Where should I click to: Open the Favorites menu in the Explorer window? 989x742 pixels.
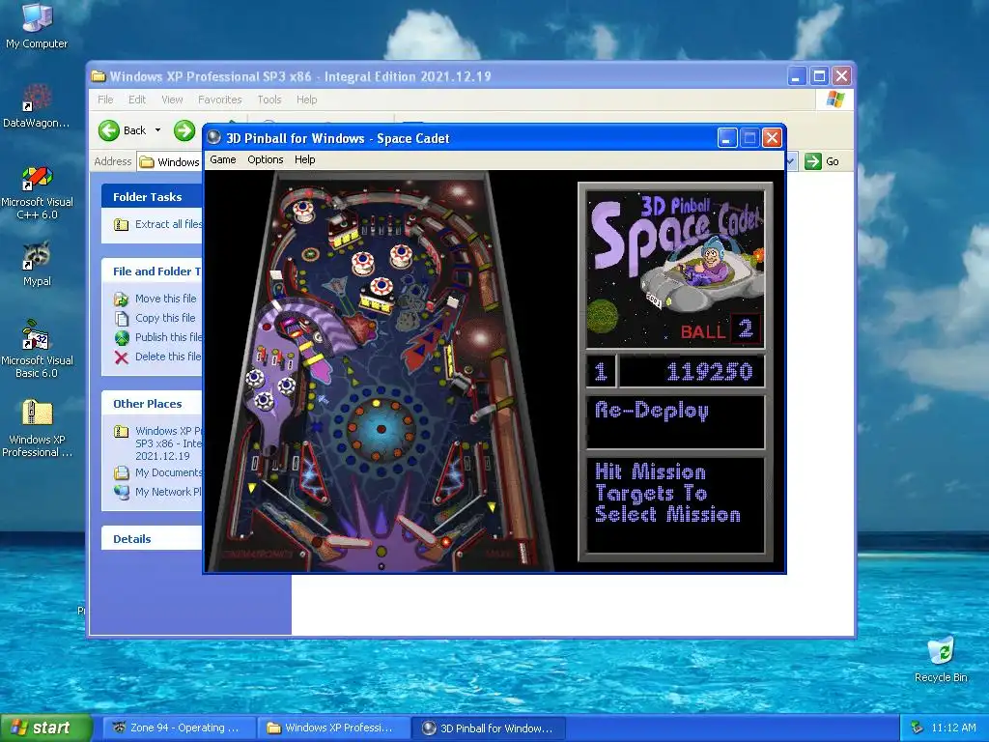[x=219, y=100]
